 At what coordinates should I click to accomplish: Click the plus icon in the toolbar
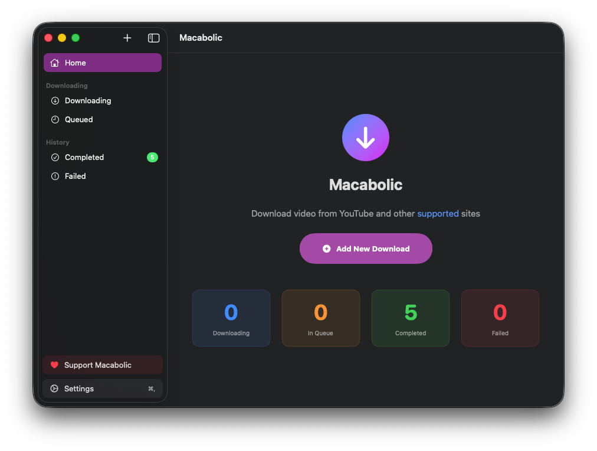pos(127,38)
